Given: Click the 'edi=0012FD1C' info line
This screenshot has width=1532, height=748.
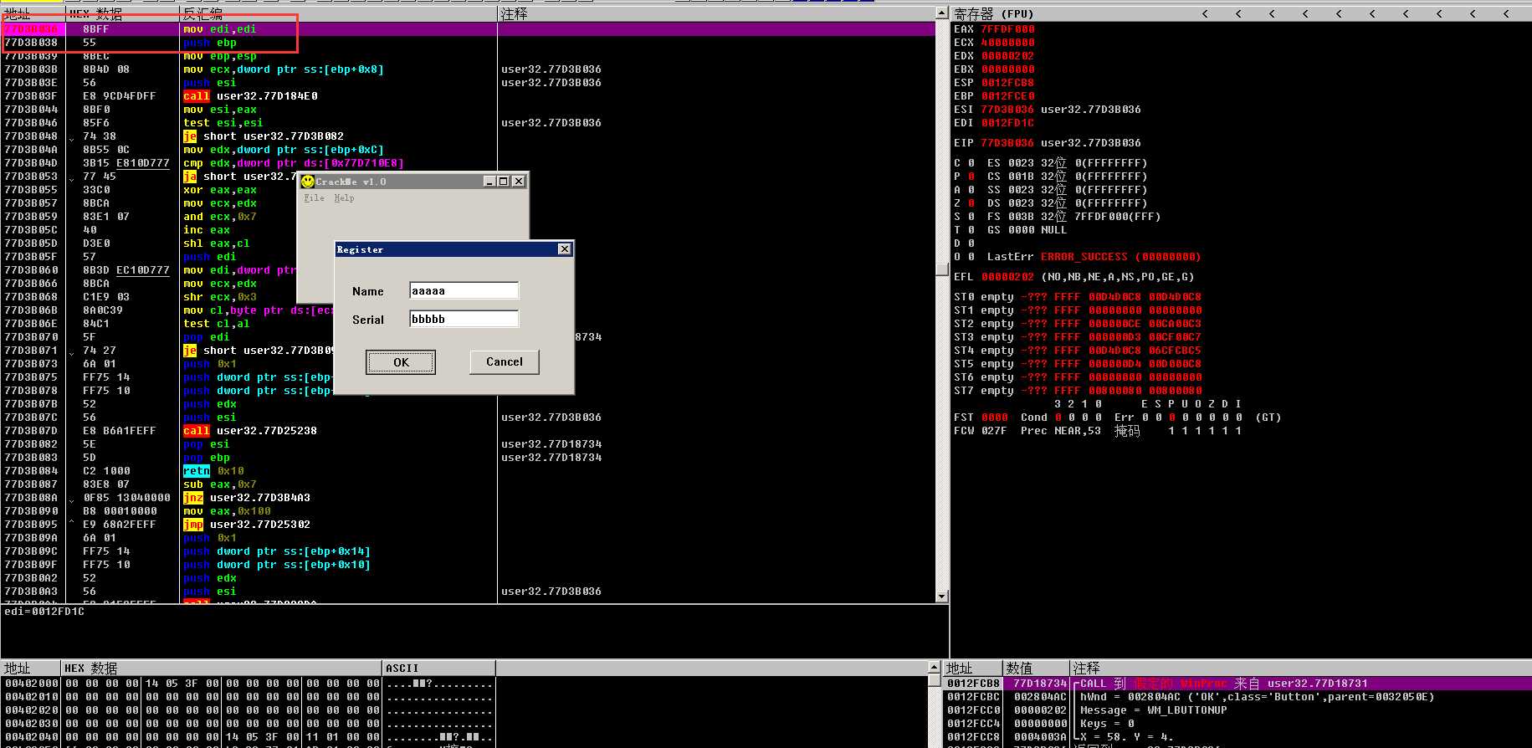Looking at the screenshot, I should (44, 612).
